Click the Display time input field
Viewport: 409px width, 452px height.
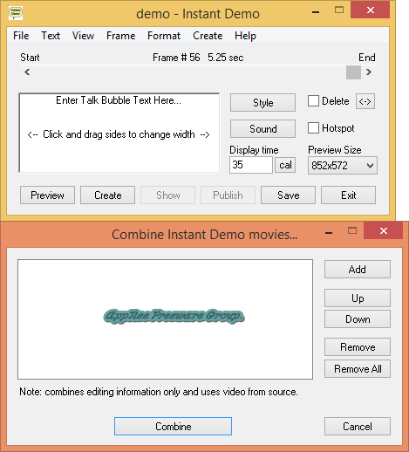(251, 165)
